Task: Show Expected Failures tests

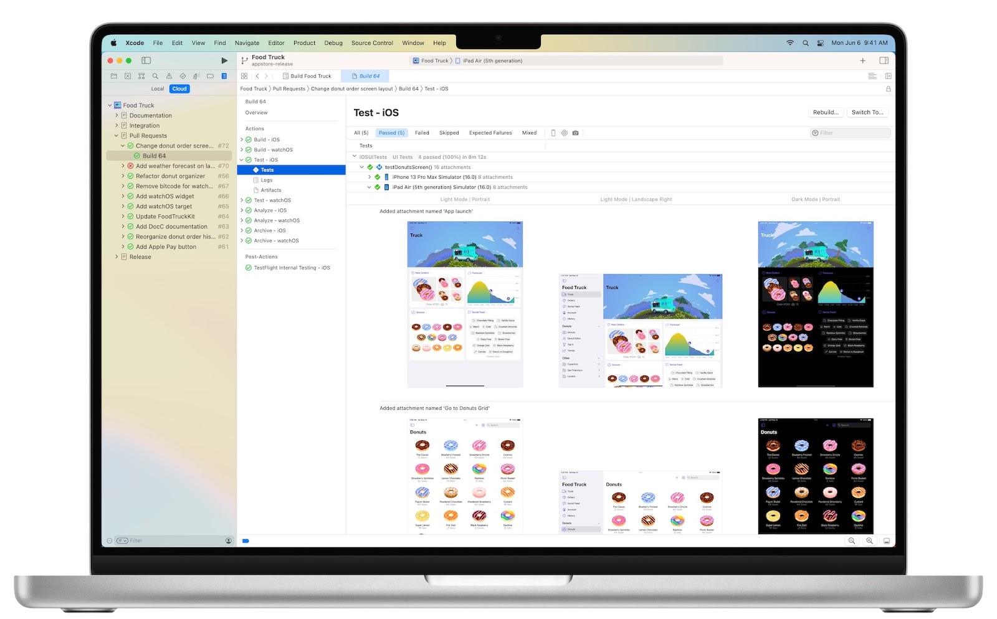Action: pos(490,133)
